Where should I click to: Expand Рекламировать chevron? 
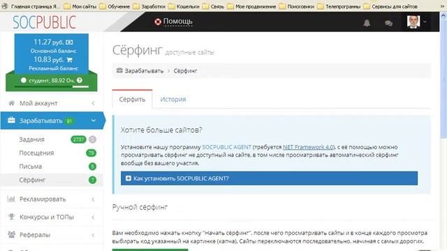pyautogui.click(x=93, y=199)
